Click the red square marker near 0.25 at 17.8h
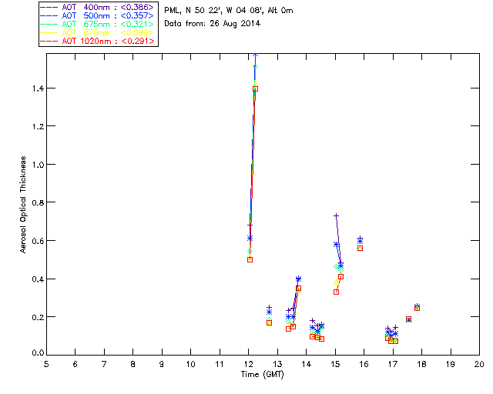This screenshot has width=493, height=394. pyautogui.click(x=417, y=308)
